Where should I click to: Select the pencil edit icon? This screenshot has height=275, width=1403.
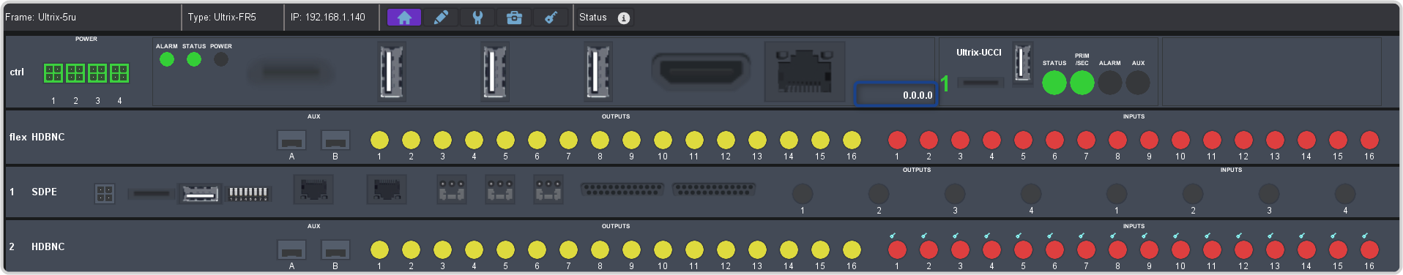pyautogui.click(x=441, y=18)
